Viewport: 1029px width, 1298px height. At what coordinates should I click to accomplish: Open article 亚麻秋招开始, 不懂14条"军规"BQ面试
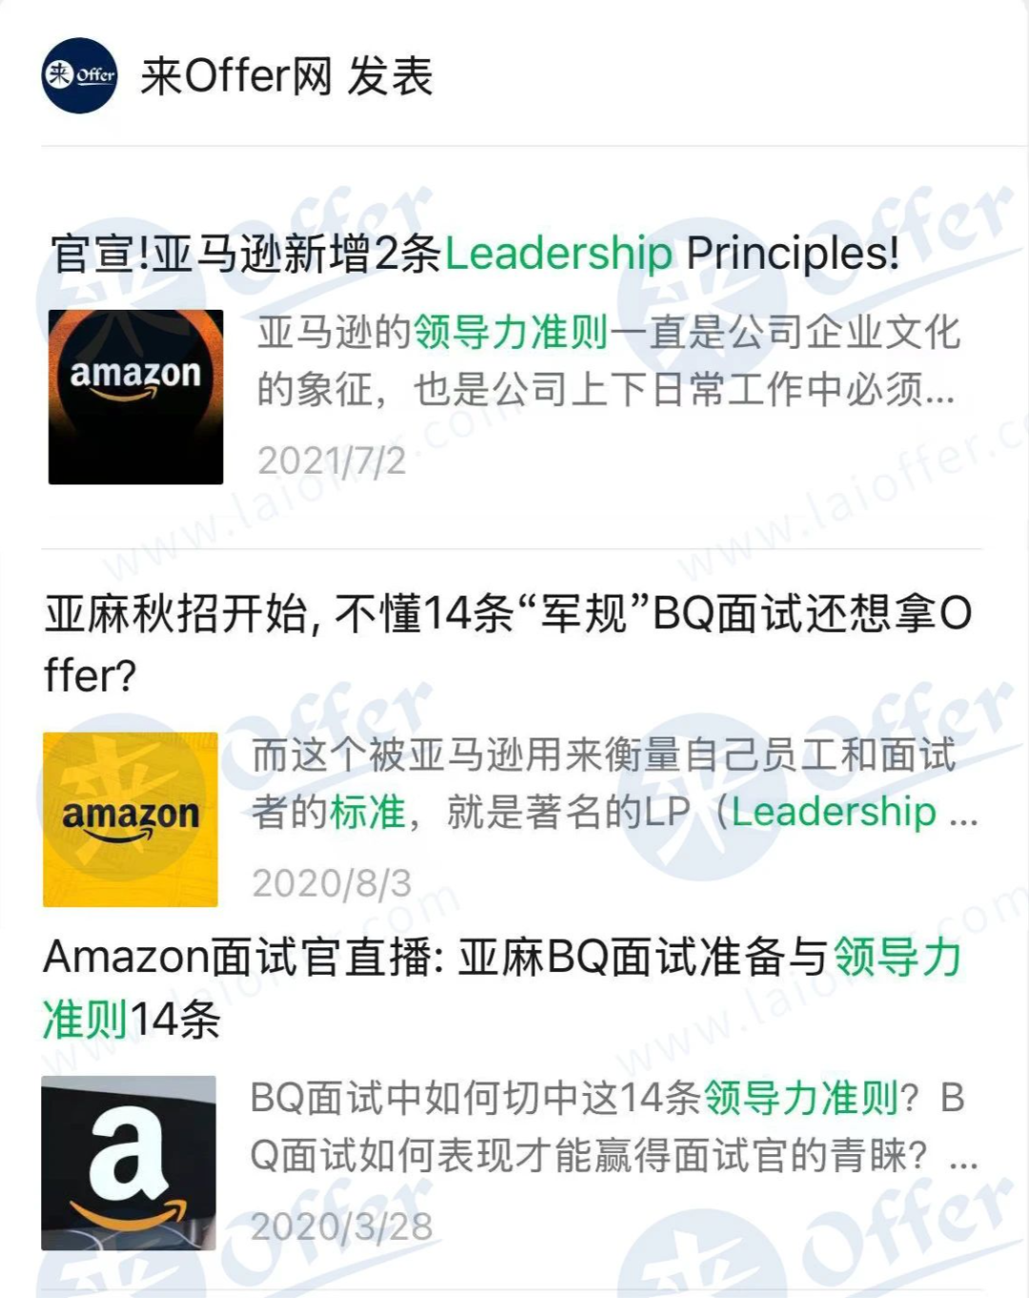tap(508, 643)
